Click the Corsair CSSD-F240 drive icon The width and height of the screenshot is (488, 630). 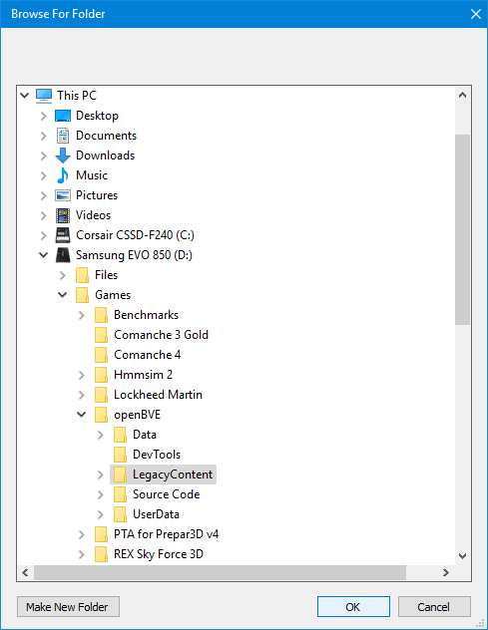(x=63, y=235)
